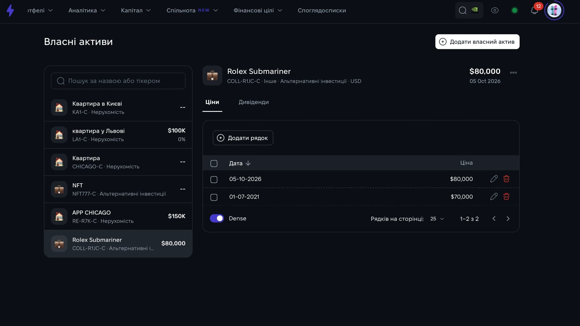
Task: Click the Ціна column header
Action: pos(466,163)
